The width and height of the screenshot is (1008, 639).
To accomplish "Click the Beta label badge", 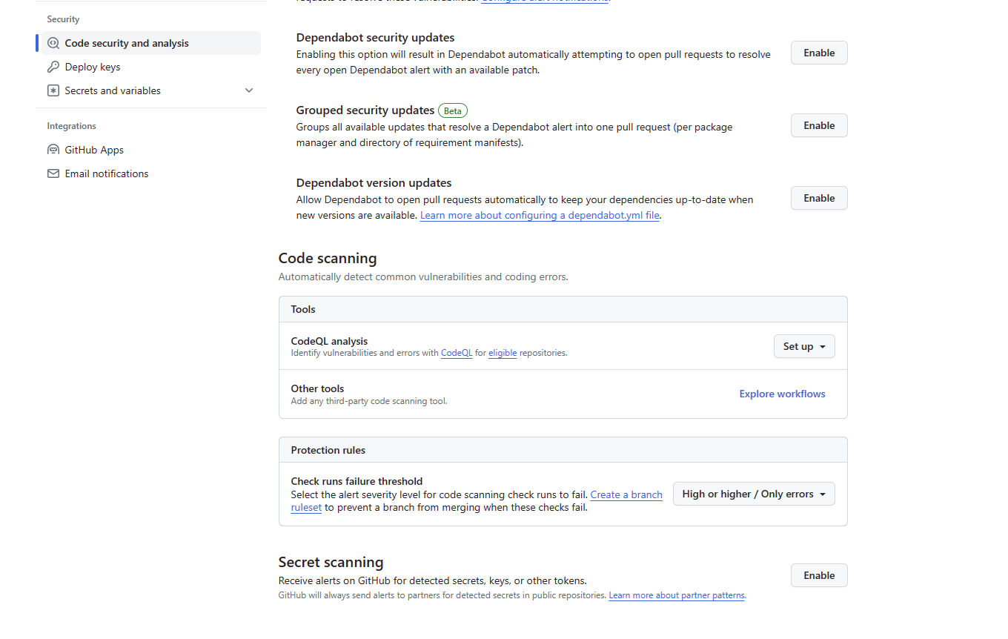I will (453, 110).
